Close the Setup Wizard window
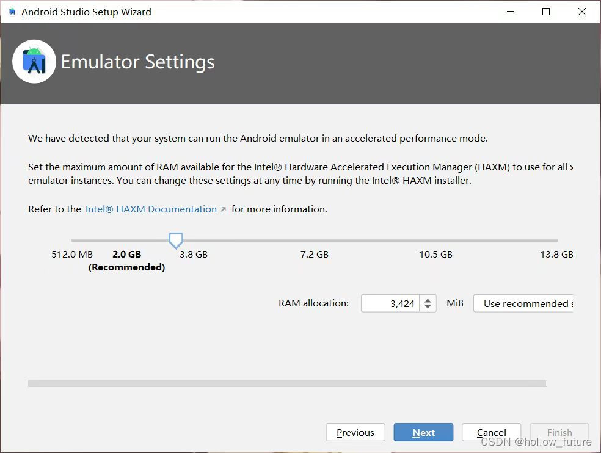The image size is (601, 453). (x=582, y=12)
